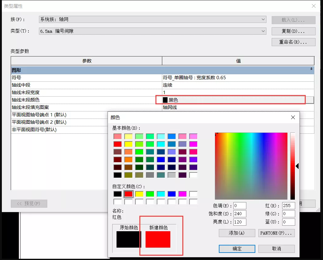This screenshot has width=323, height=260.
Task: Click the 绿(G) green value field
Action: (x=288, y=214)
